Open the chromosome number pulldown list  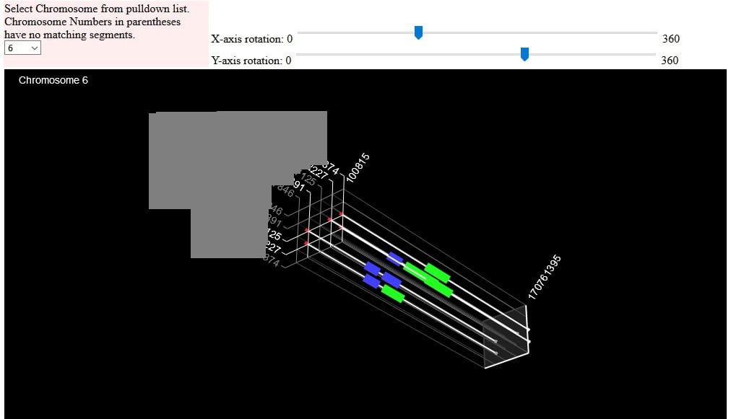pos(22,48)
